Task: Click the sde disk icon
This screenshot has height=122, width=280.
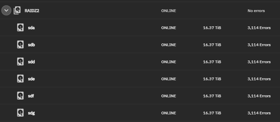Action: (20, 79)
